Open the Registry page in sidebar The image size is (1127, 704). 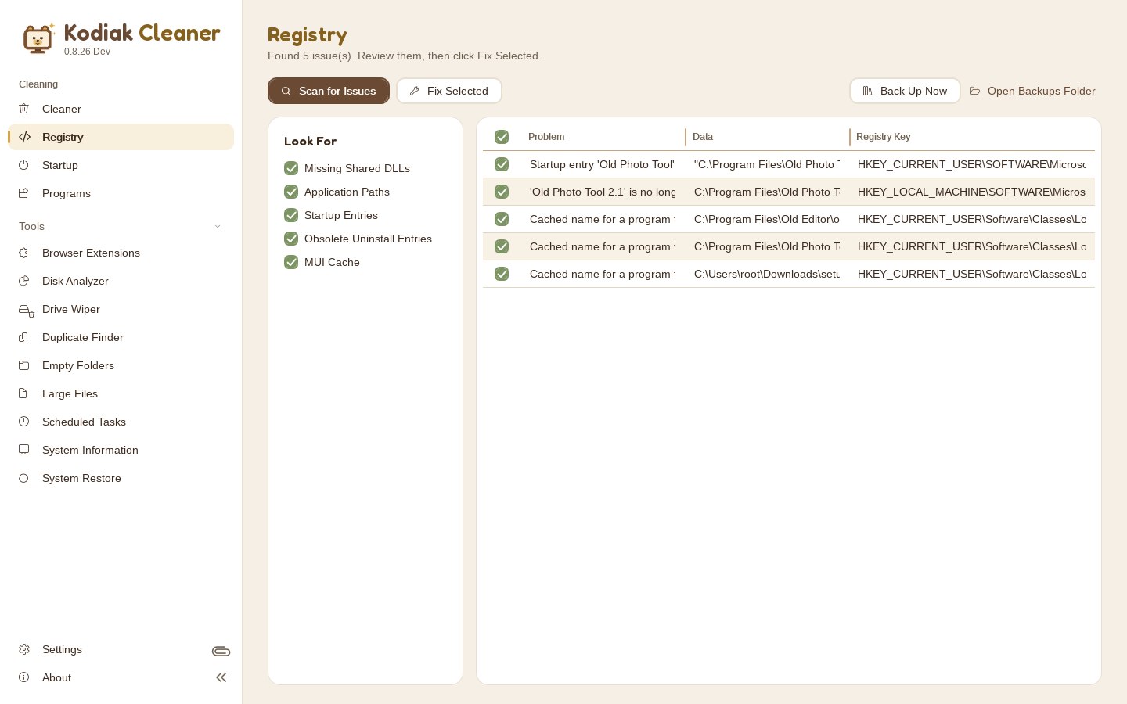click(x=121, y=137)
